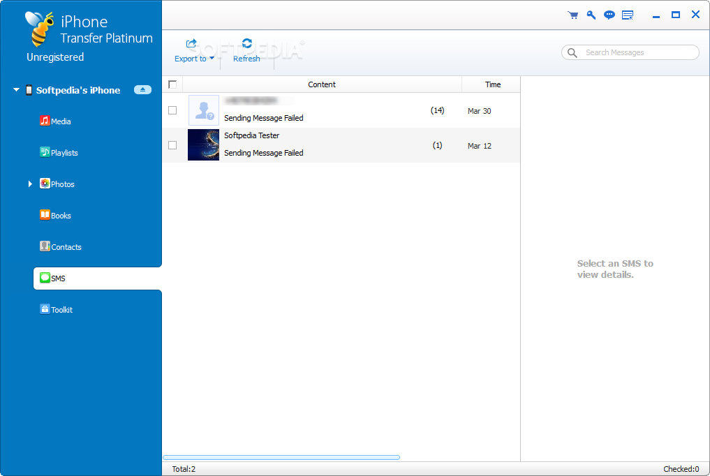Open the Photos section label
The width and height of the screenshot is (710, 476).
click(x=63, y=184)
